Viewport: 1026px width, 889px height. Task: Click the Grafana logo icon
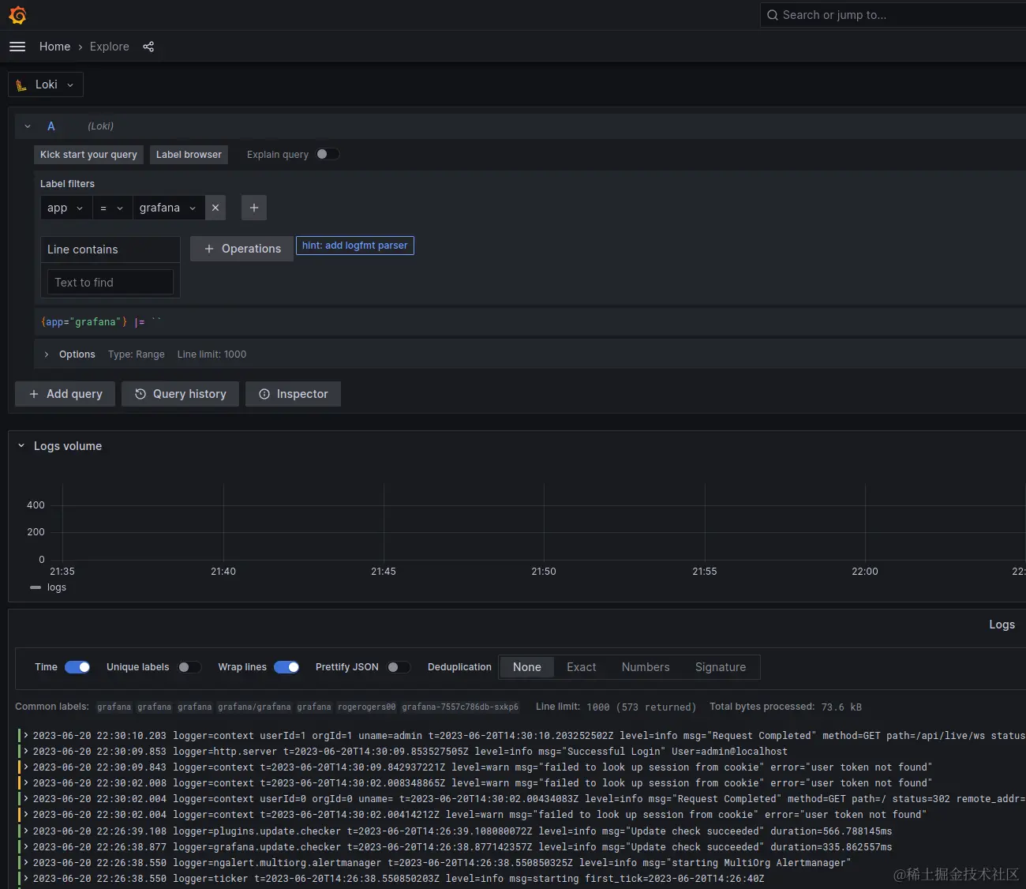[x=17, y=15]
